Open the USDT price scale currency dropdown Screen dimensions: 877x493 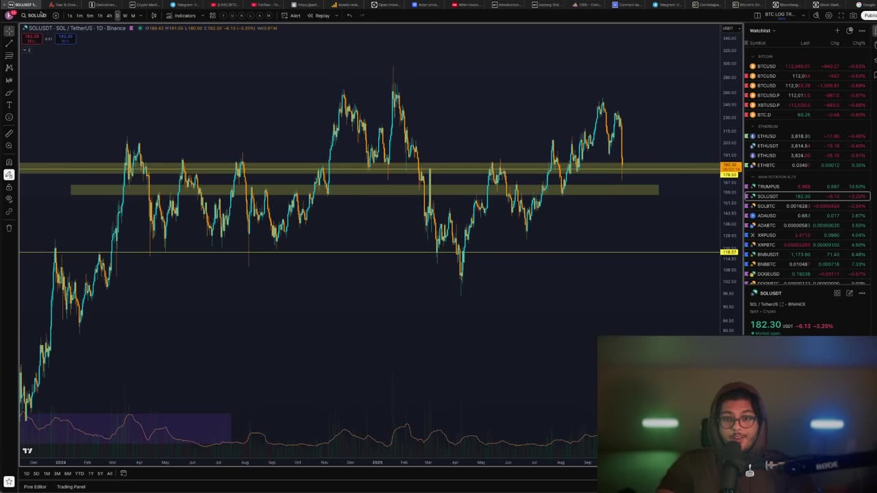[x=730, y=28]
